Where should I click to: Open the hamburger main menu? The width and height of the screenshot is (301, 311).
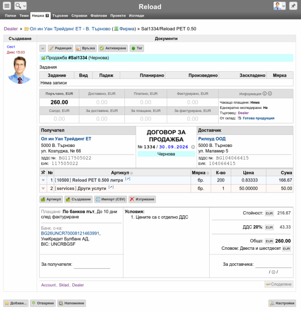click(x=7, y=6)
